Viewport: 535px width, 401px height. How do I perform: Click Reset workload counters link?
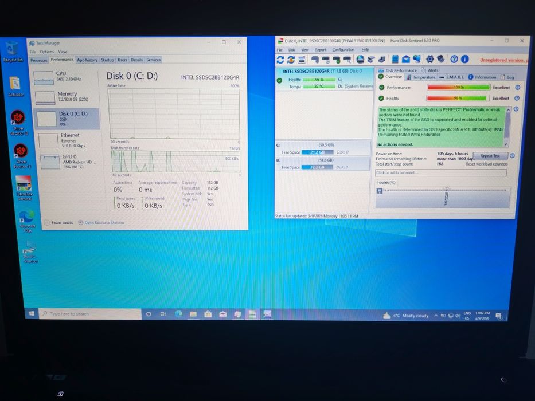[487, 164]
